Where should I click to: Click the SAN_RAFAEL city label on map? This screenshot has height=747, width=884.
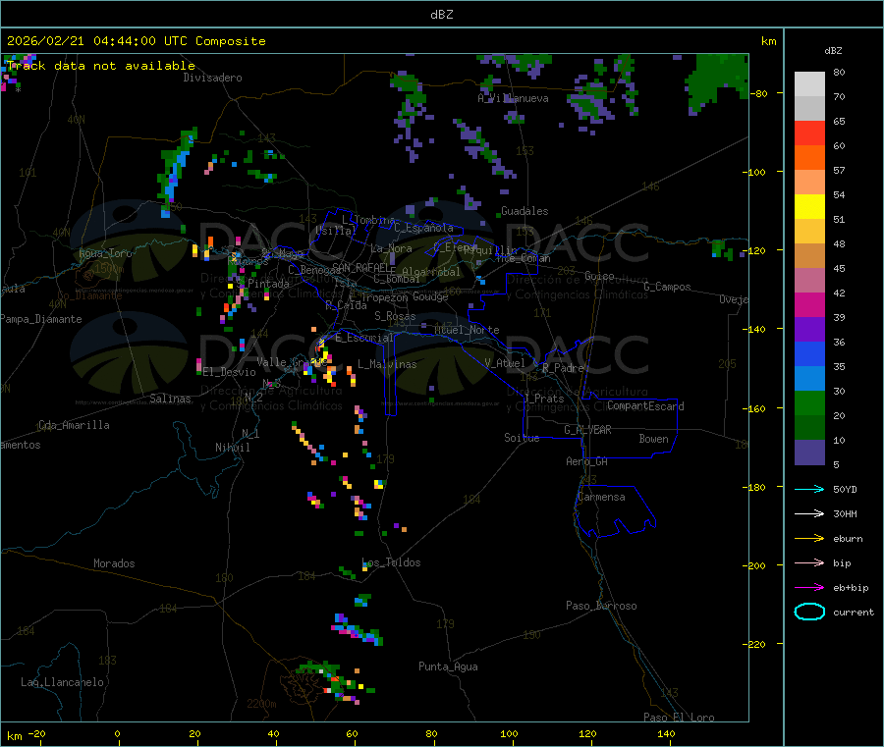click(x=360, y=267)
